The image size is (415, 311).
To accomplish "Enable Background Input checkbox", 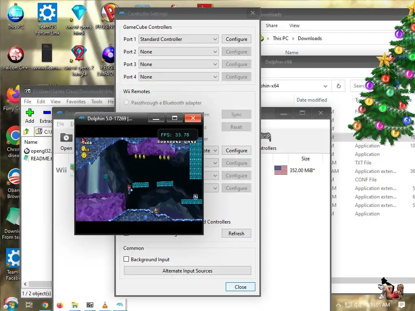I will (x=126, y=259).
